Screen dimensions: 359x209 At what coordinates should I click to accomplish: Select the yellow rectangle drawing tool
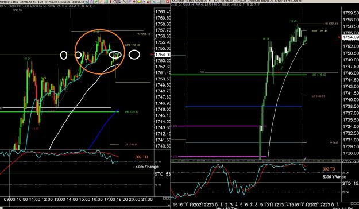[139, 2]
